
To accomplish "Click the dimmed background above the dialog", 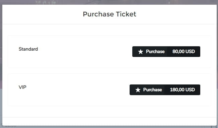I will (x=109, y=2).
